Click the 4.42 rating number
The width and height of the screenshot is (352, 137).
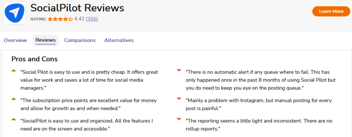[79, 19]
